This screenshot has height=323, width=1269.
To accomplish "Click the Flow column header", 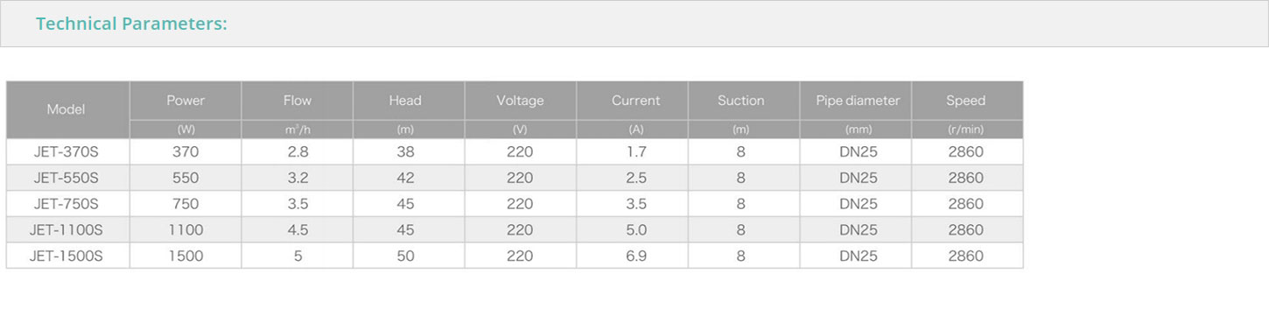I will (x=298, y=101).
